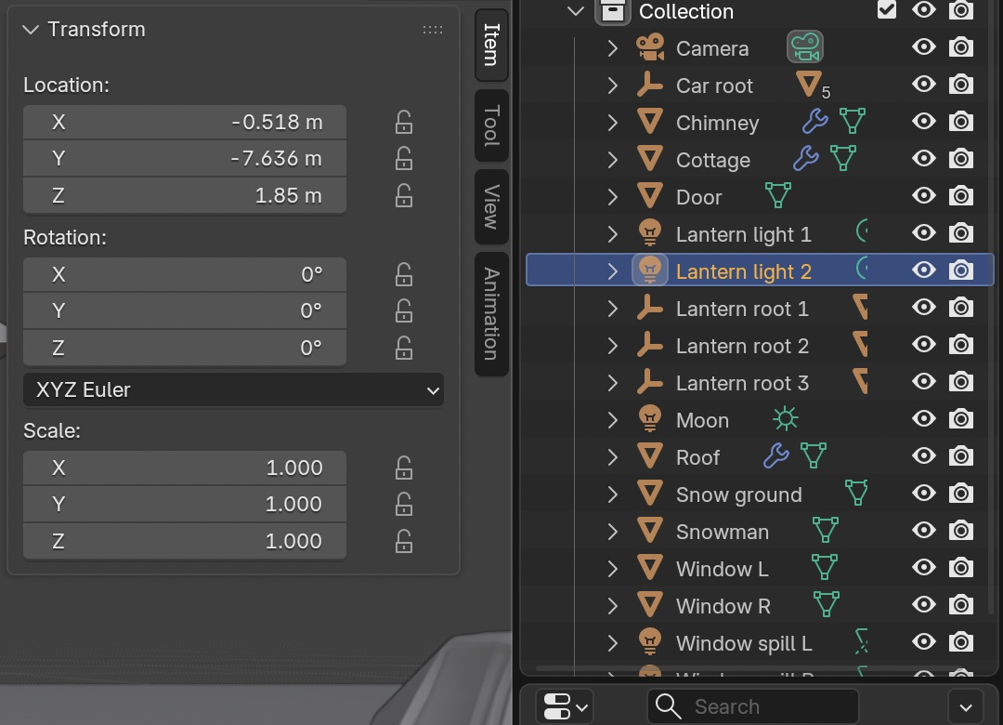This screenshot has height=725, width=1003.
Task: Click the Scale Z field value
Action: [x=185, y=541]
